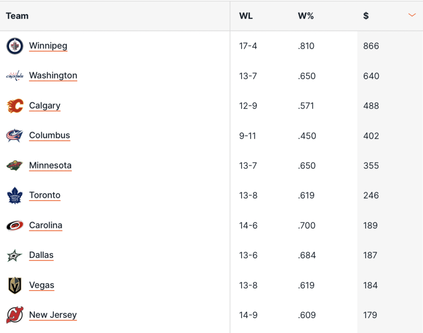This screenshot has height=333, width=423.
Task: Open the Washington team link
Action: [x=53, y=76]
